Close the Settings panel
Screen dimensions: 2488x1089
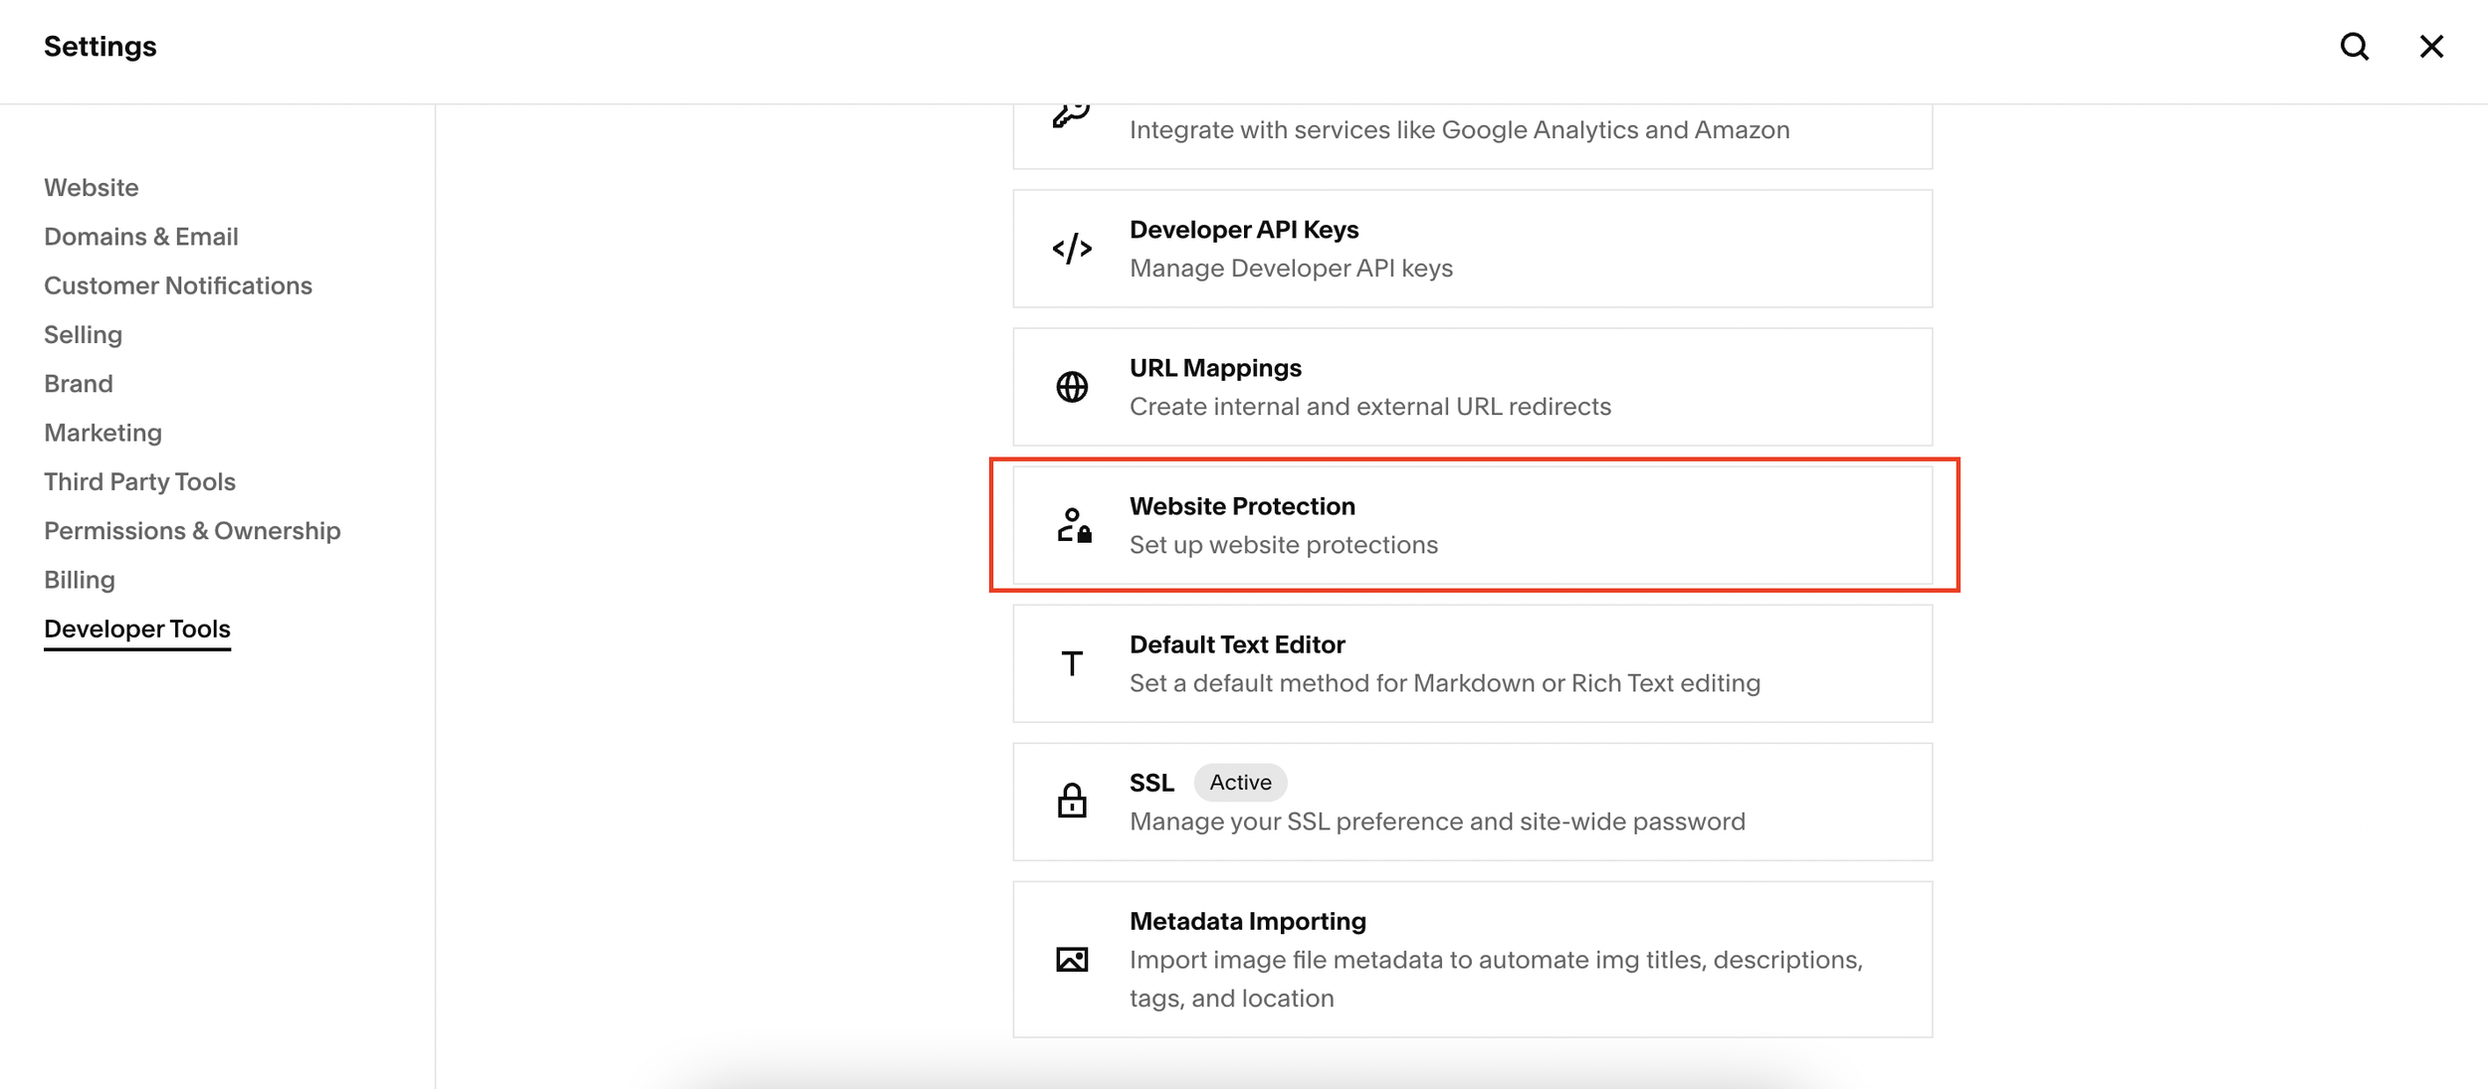(x=2431, y=47)
